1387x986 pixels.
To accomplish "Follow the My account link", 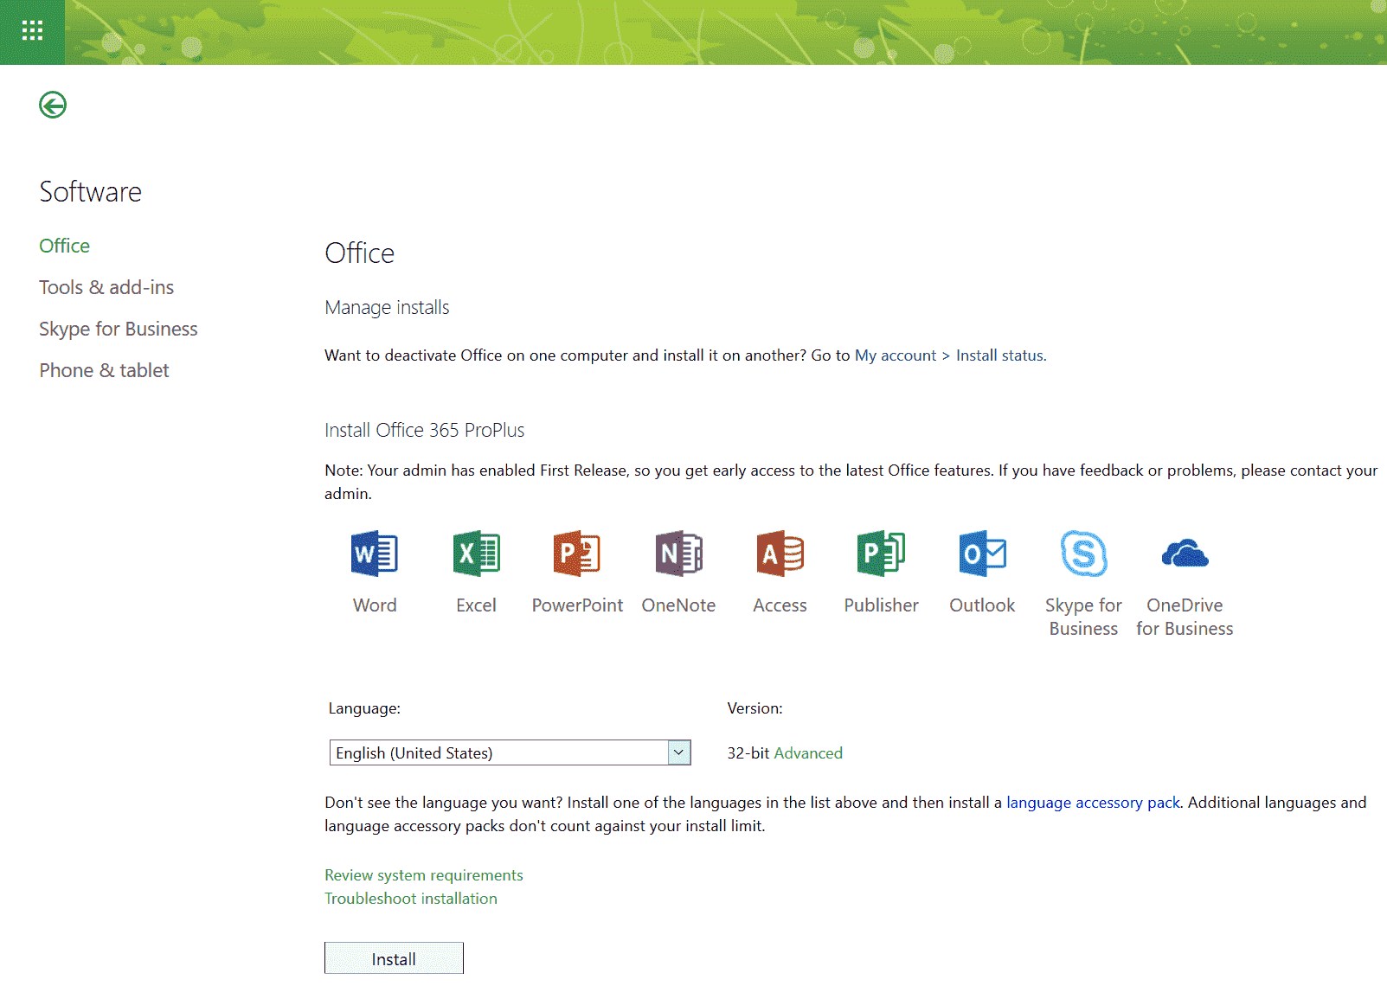I will coord(896,355).
